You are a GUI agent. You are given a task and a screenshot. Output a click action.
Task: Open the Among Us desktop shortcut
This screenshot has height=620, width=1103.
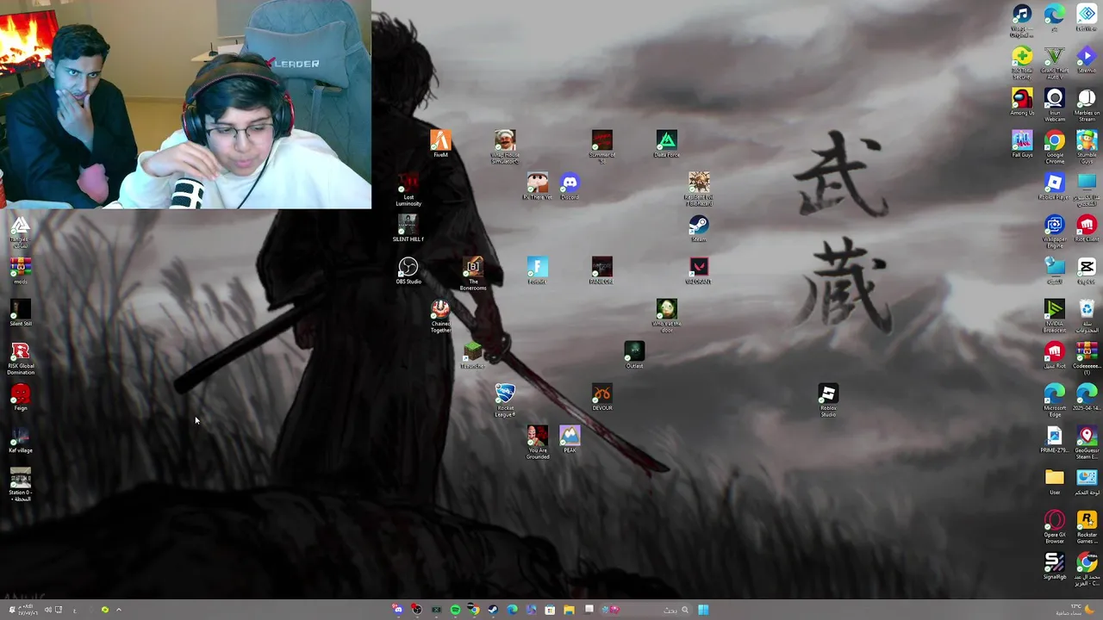1022,101
